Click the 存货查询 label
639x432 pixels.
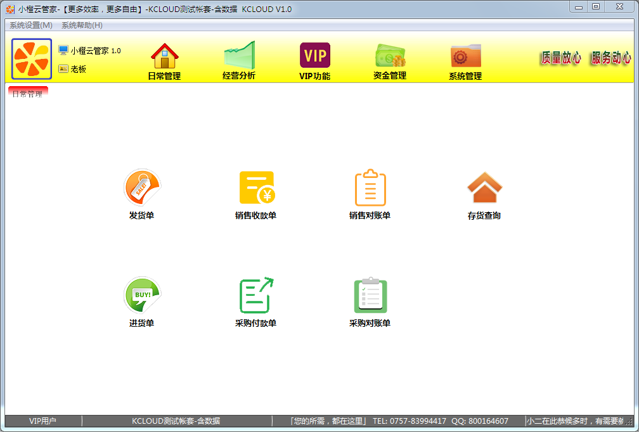click(484, 216)
